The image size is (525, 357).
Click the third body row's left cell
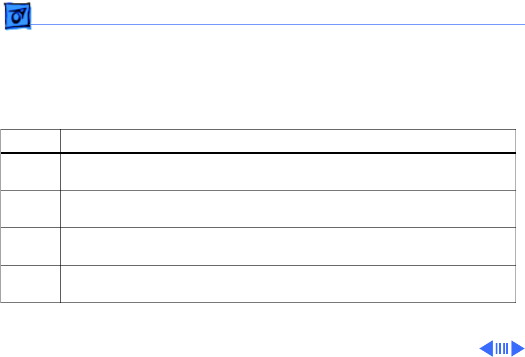[31, 247]
